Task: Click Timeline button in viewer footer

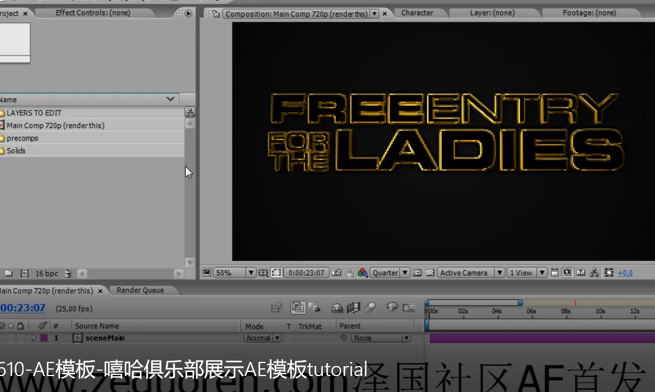Action: coord(581,273)
